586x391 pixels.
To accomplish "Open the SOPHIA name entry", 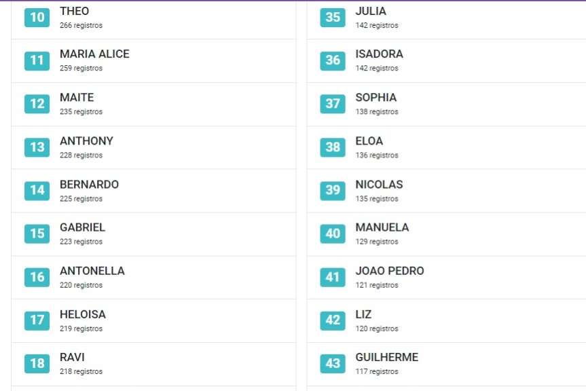I will (x=376, y=97).
